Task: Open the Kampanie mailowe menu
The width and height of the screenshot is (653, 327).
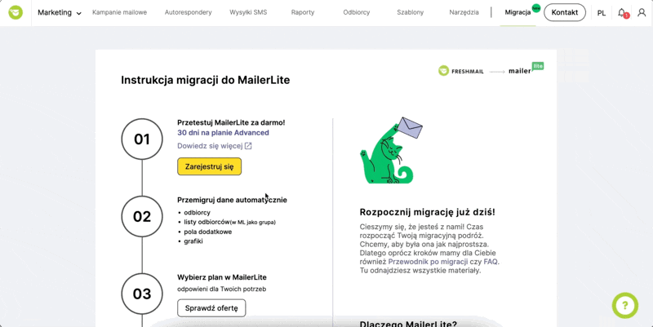Action: click(x=119, y=12)
